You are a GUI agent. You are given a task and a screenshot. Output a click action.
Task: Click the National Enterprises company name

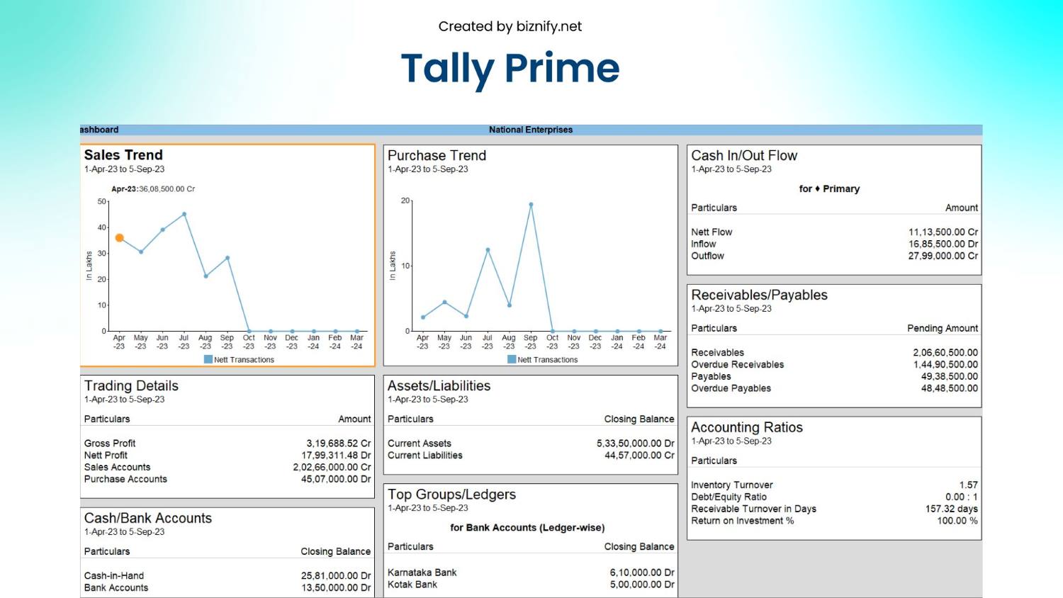click(531, 130)
